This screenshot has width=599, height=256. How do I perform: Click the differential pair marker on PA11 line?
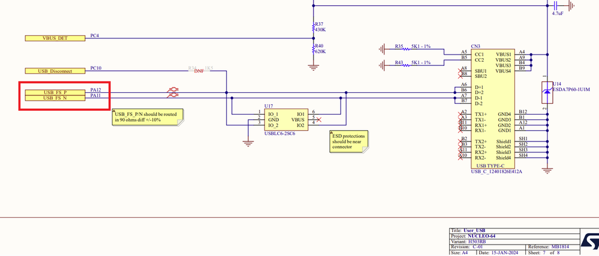click(173, 95)
